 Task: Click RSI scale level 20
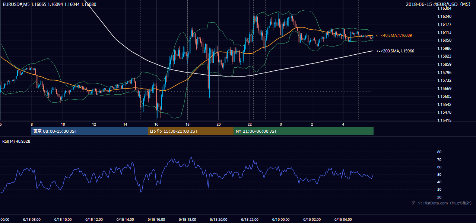pyautogui.click(x=439, y=197)
